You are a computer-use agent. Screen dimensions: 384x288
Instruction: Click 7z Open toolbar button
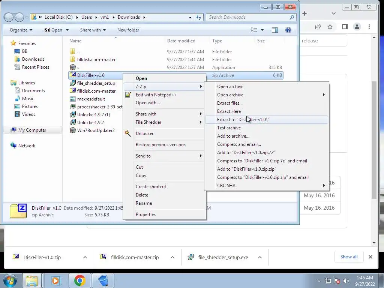(53, 30)
